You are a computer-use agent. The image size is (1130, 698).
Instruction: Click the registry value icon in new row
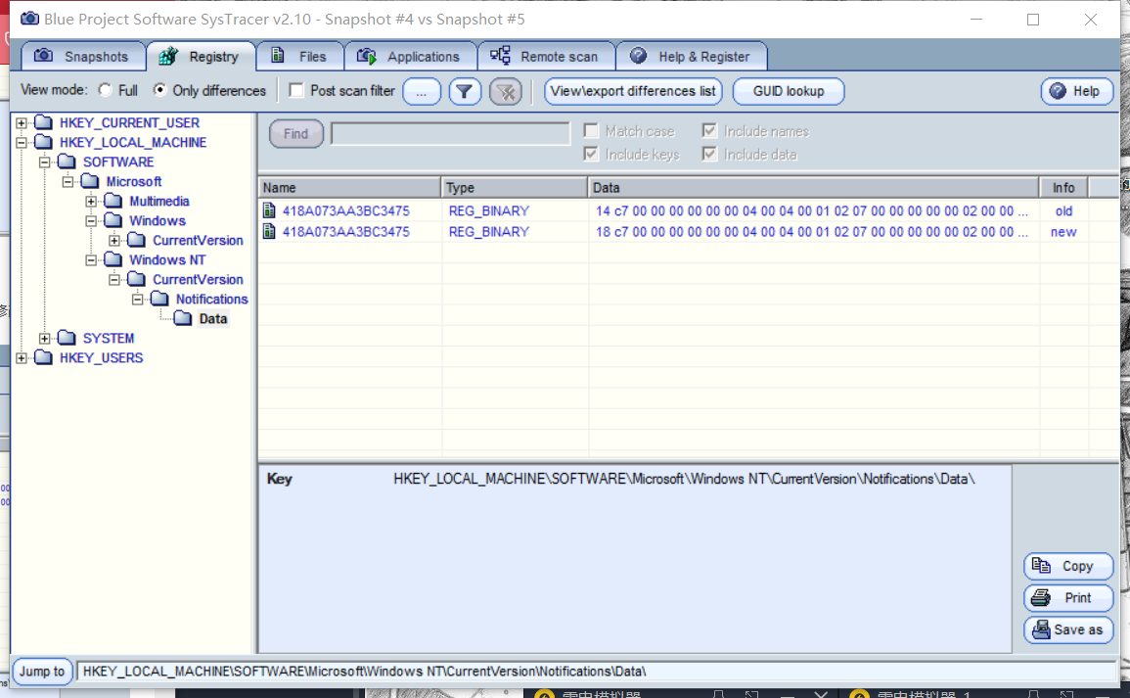(x=269, y=231)
